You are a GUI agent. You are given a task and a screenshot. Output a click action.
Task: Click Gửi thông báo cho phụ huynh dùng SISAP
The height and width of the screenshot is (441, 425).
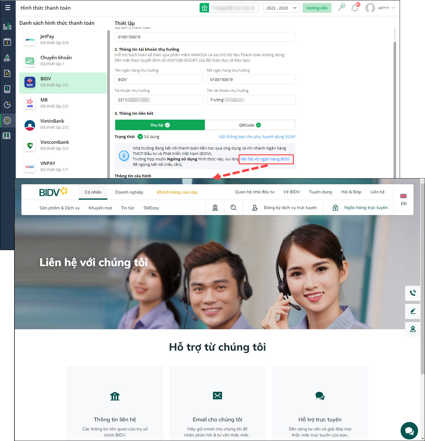pyautogui.click(x=257, y=137)
